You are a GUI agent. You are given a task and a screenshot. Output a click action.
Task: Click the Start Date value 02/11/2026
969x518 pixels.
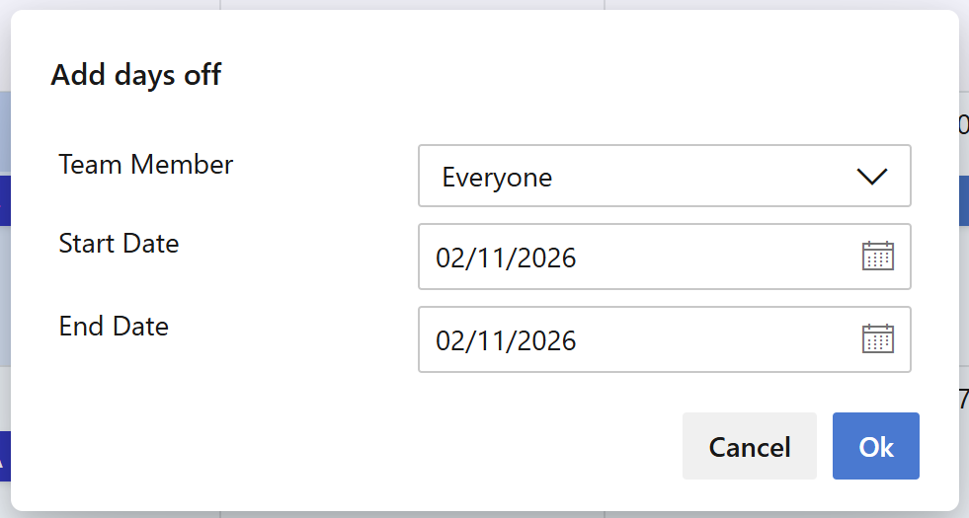pyautogui.click(x=506, y=259)
